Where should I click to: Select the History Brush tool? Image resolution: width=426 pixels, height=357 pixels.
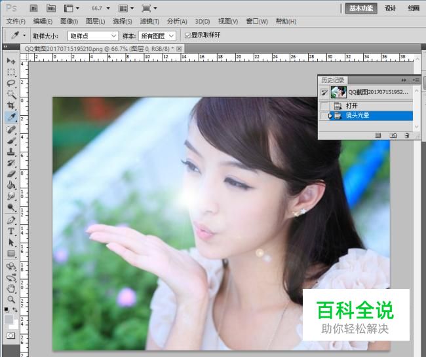[x=11, y=163]
